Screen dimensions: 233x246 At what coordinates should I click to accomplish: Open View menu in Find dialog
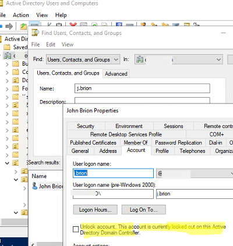[68, 45]
